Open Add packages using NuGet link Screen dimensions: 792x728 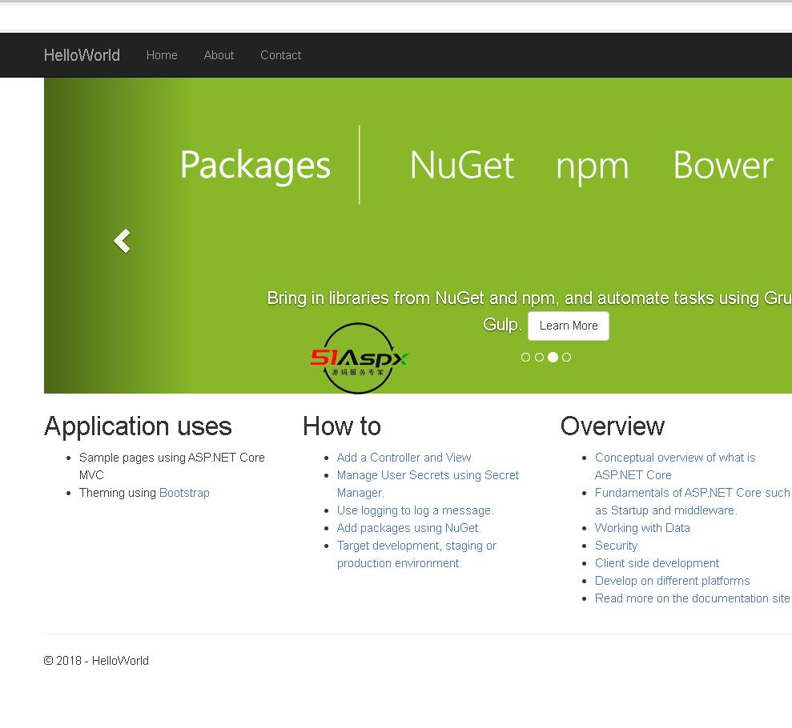[408, 528]
